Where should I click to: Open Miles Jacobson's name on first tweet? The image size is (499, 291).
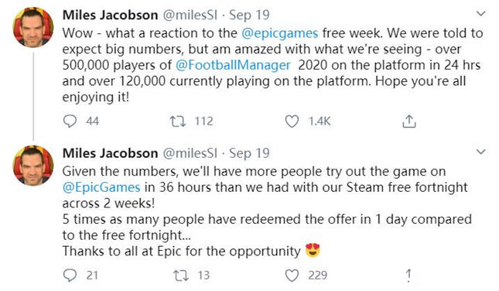[110, 15]
